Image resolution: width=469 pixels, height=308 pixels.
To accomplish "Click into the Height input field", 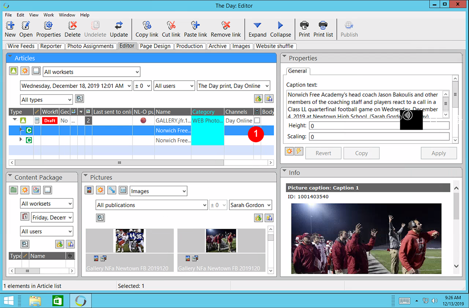I will (x=379, y=126).
